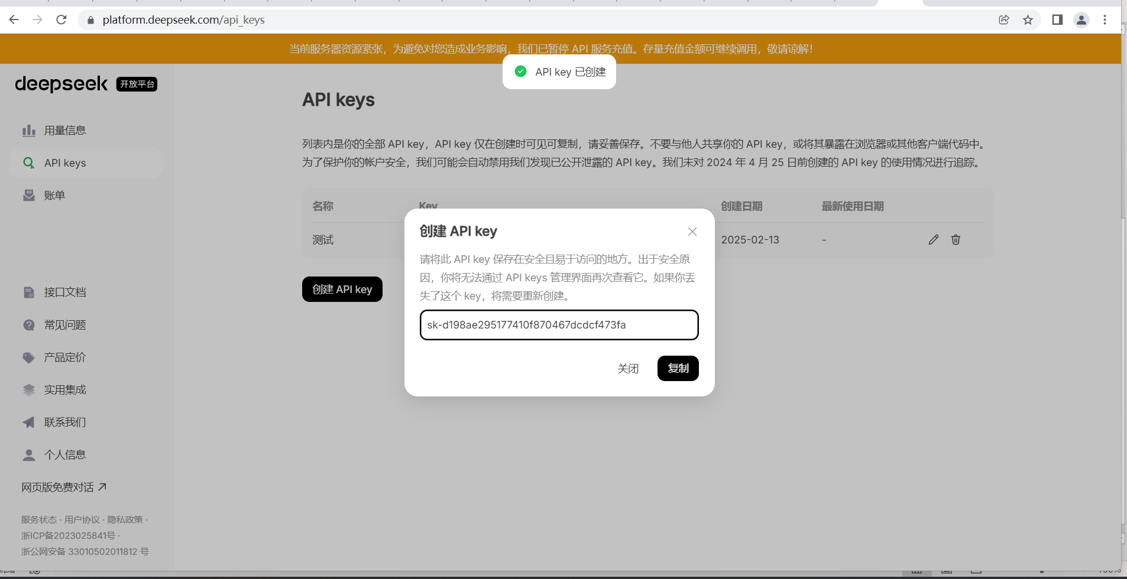
Task: Click 浙ICP备2023025841号 link
Action: 69,536
